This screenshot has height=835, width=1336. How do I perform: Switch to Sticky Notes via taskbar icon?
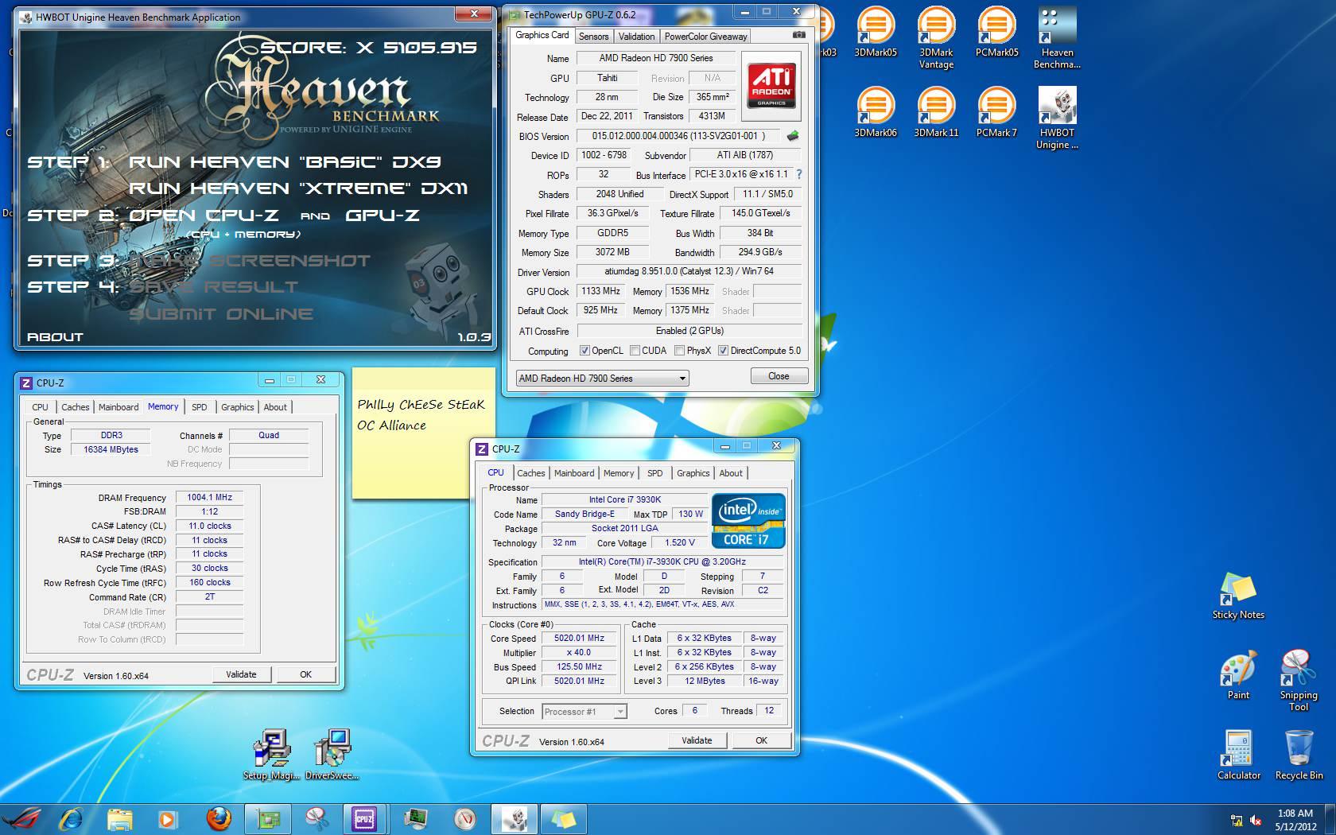[x=563, y=819]
